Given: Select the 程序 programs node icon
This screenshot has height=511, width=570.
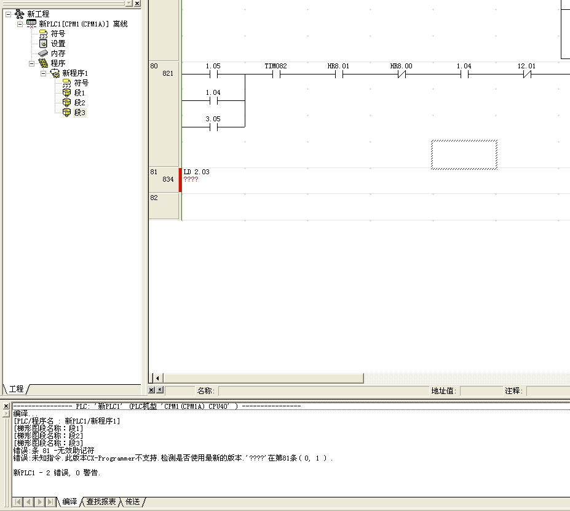Looking at the screenshot, I should tap(43, 63).
